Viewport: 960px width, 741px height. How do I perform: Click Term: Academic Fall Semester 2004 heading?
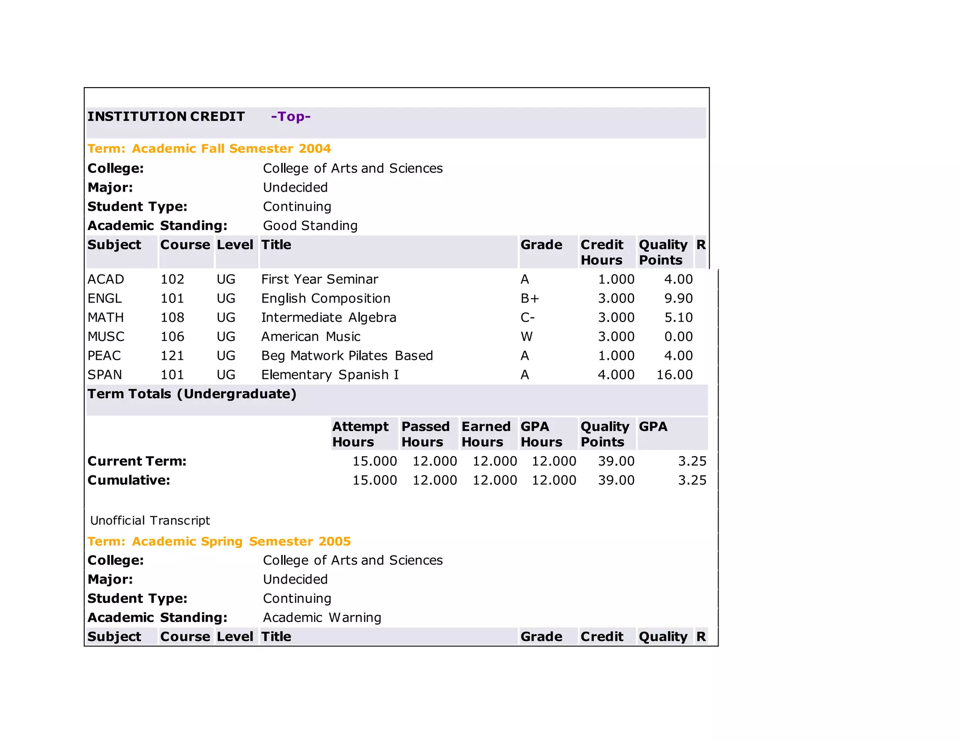tap(209, 148)
